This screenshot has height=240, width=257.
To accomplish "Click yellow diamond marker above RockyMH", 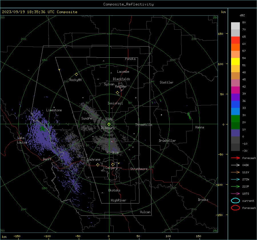I will [x=76, y=74].
